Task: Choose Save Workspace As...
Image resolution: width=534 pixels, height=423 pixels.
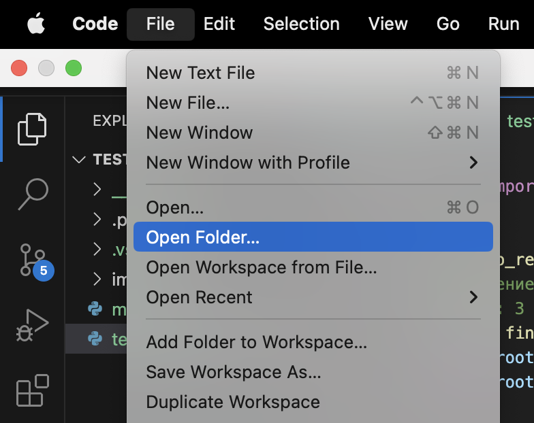Action: 313,372
